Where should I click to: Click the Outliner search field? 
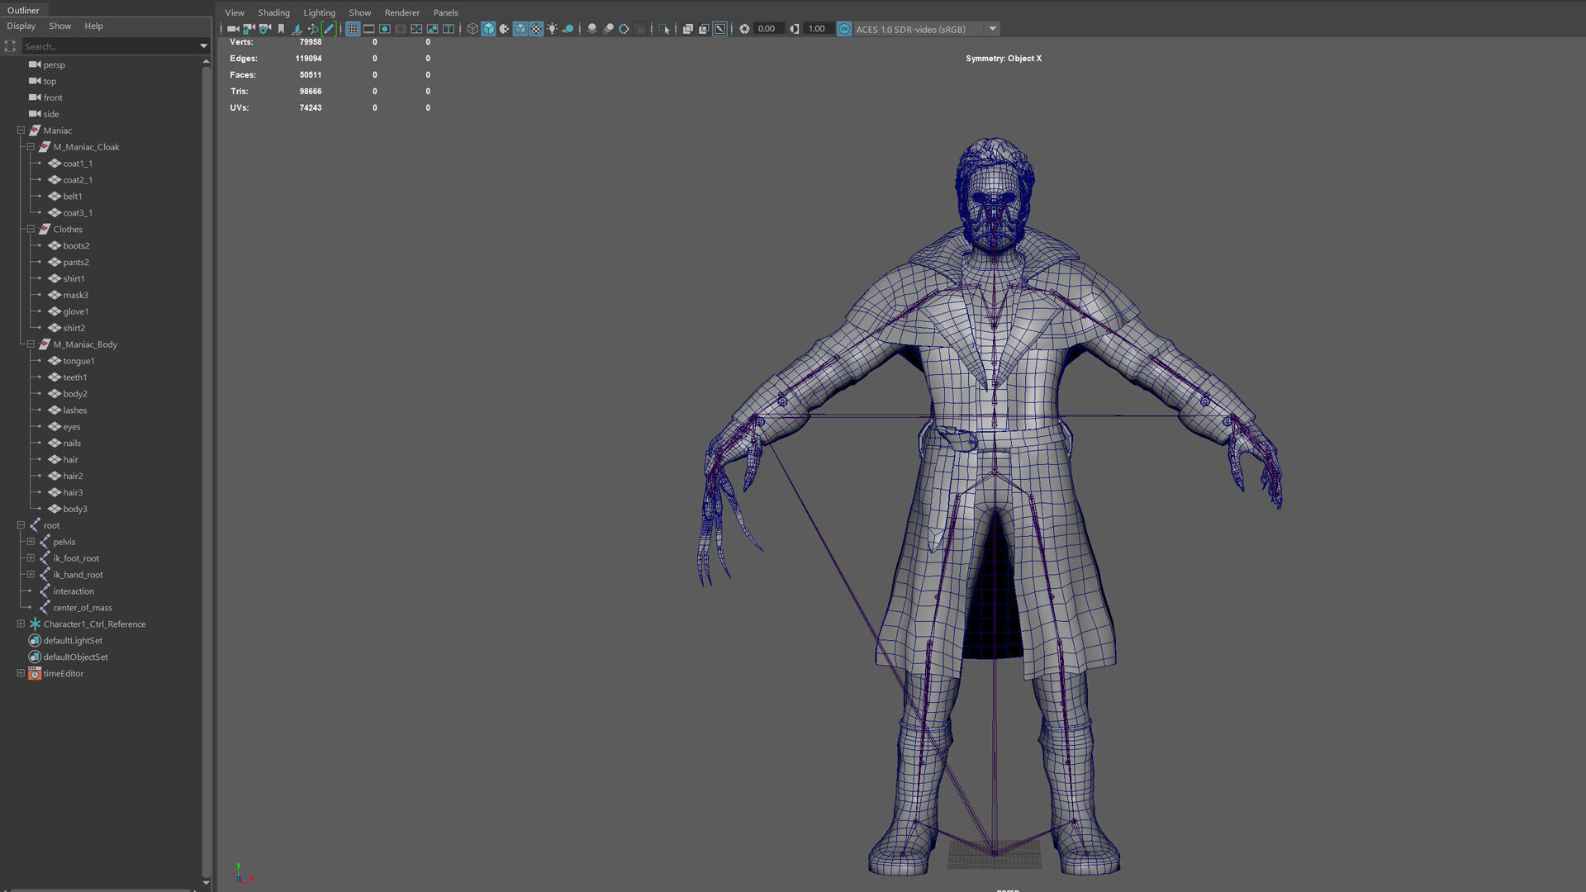(109, 46)
